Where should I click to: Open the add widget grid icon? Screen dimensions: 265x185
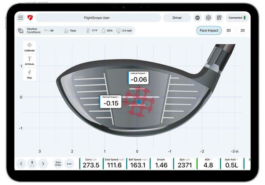click(219, 18)
